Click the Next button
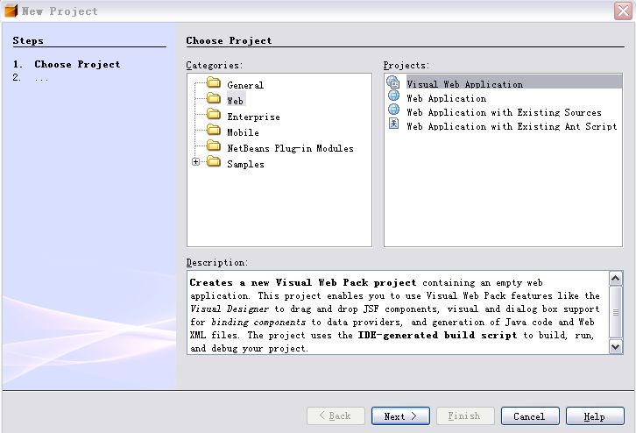Viewport: 636px width, 433px height. tap(400, 416)
